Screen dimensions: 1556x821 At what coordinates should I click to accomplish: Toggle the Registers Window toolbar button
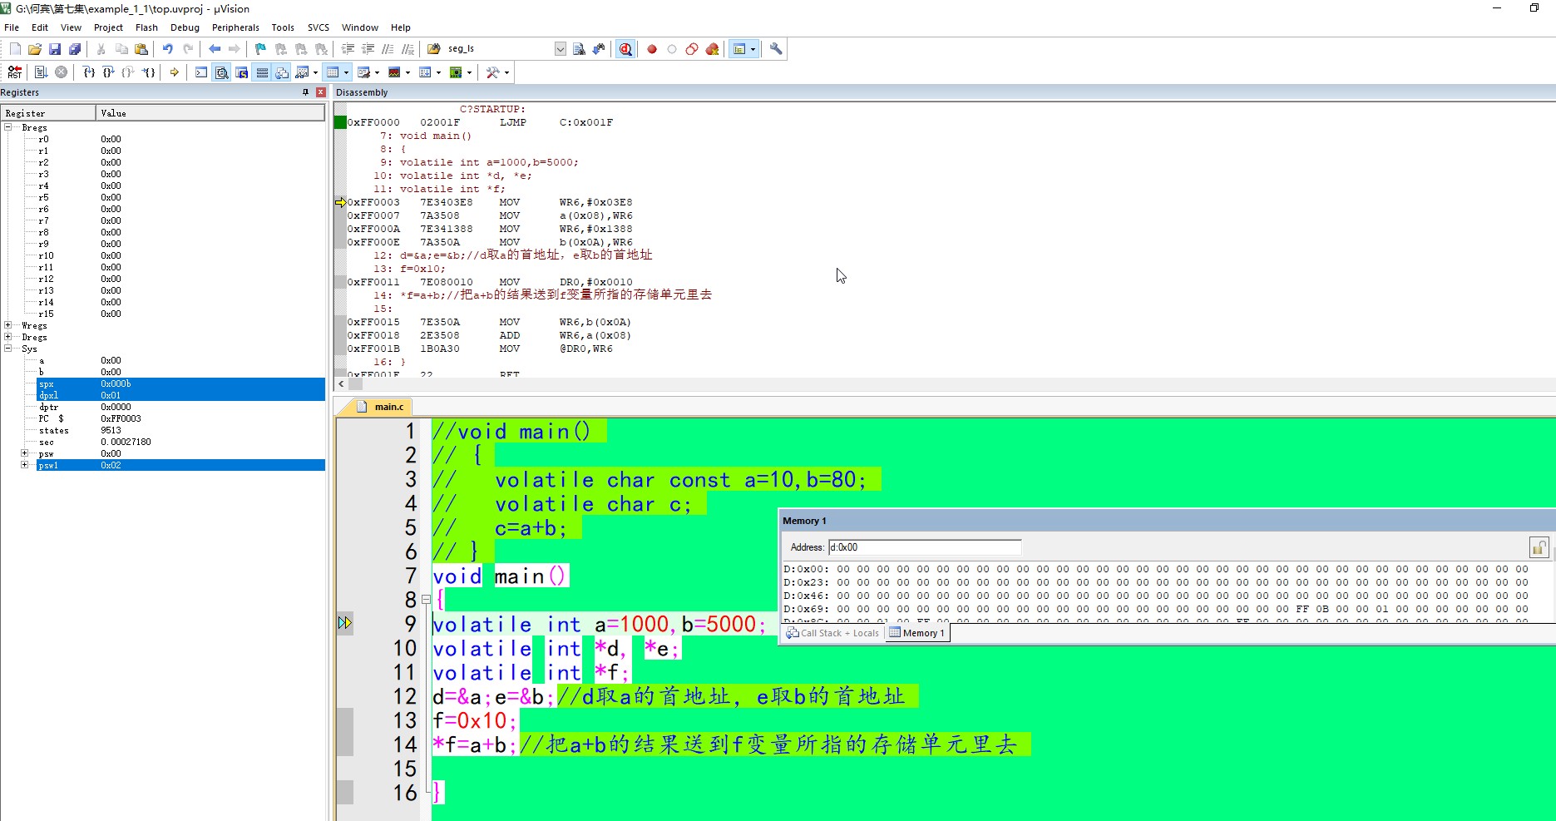(262, 72)
